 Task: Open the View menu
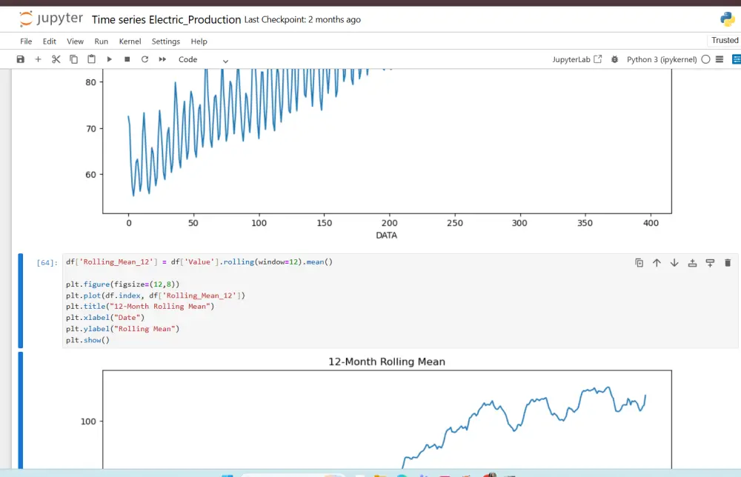(x=75, y=41)
